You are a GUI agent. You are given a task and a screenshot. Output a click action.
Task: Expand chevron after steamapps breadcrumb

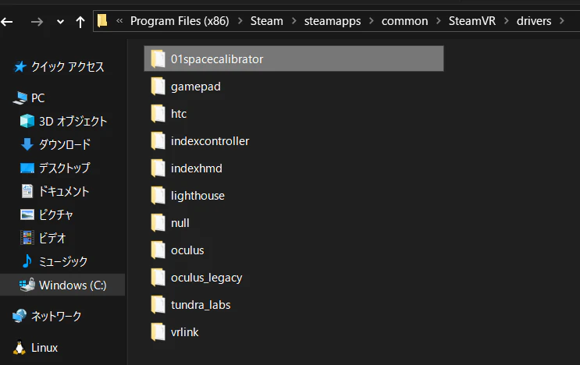point(372,21)
